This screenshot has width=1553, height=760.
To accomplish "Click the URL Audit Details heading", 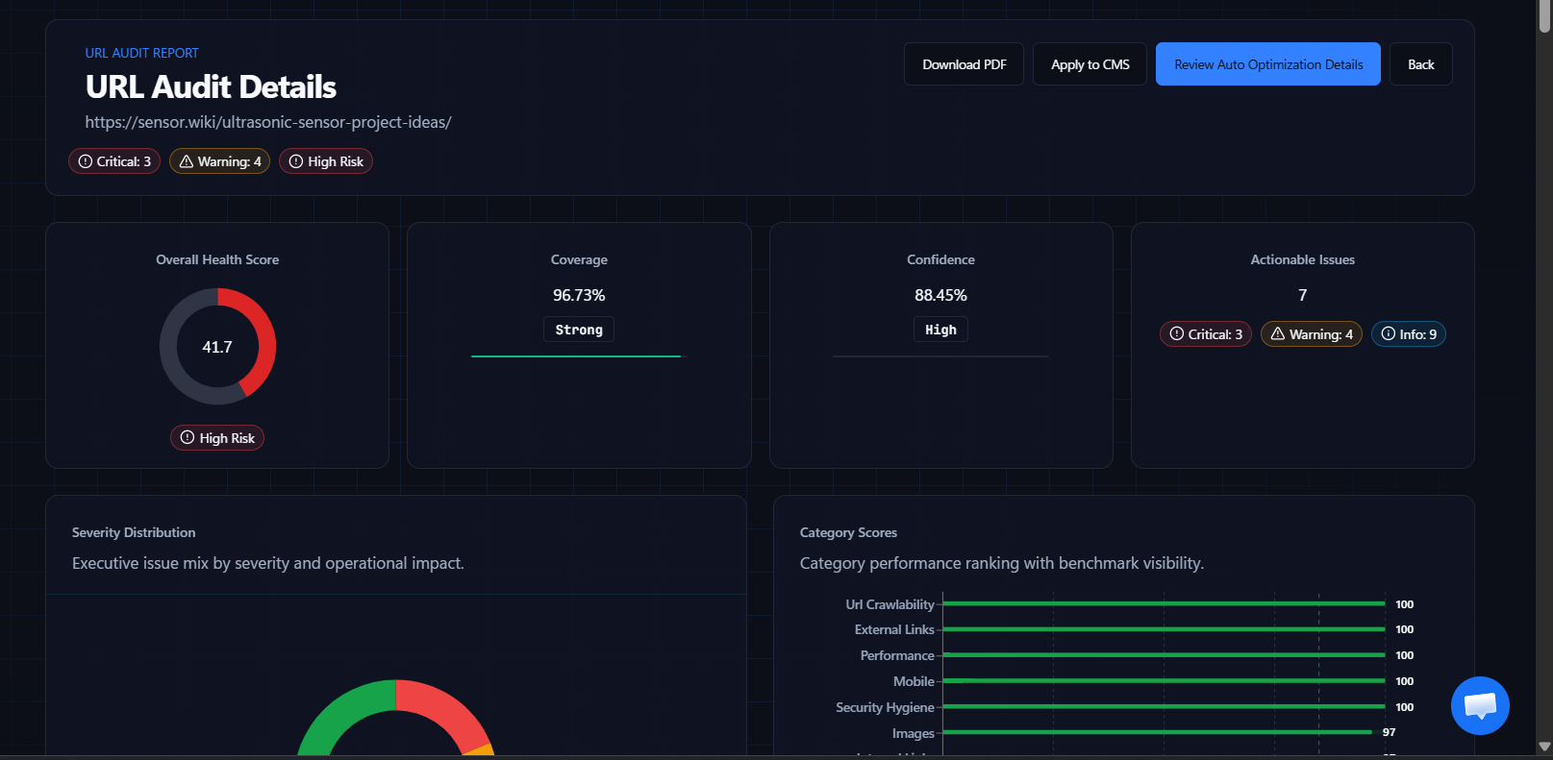I will tap(211, 87).
